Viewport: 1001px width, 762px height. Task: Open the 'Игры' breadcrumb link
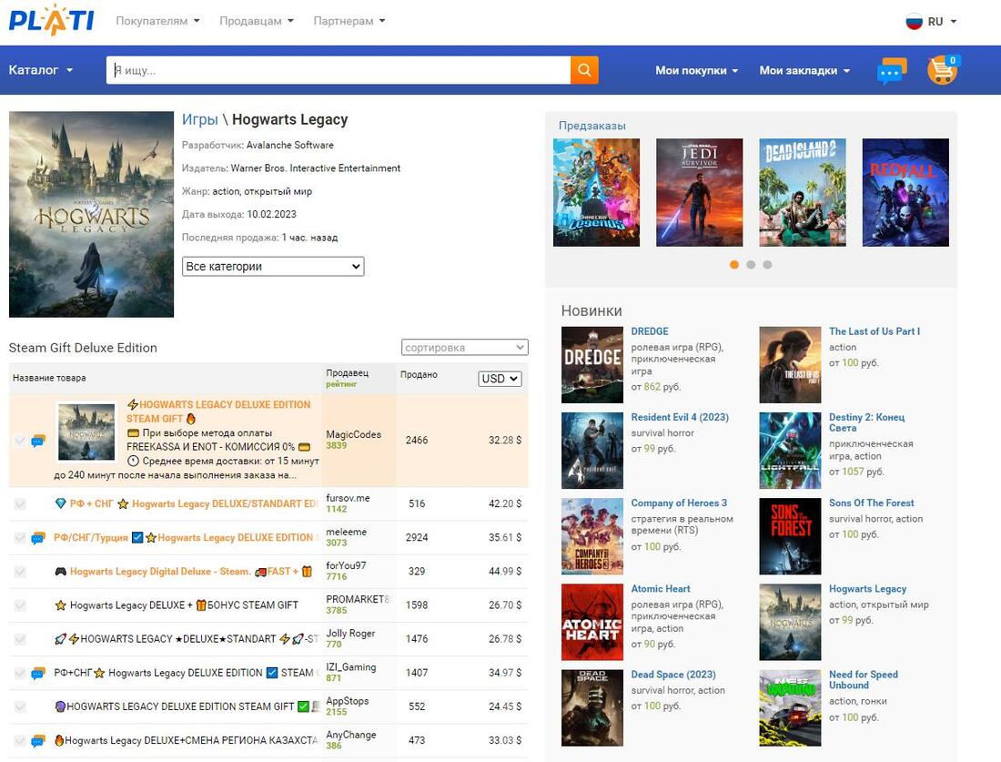click(x=199, y=119)
